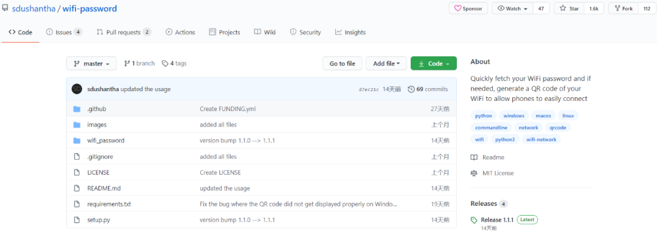Open the latest commit message 'updated the usage'
657x232 pixels.
(145, 89)
